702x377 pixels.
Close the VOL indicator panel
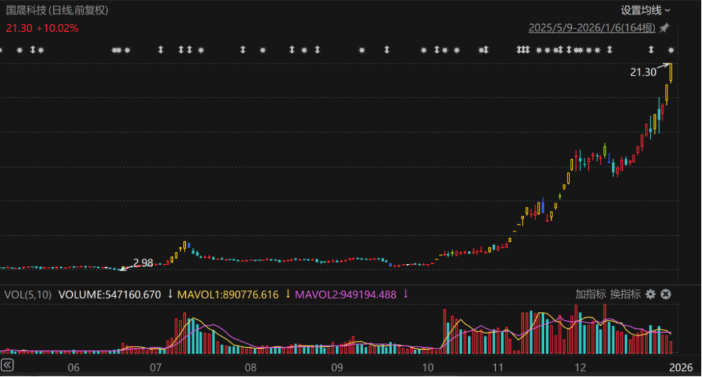click(x=665, y=294)
